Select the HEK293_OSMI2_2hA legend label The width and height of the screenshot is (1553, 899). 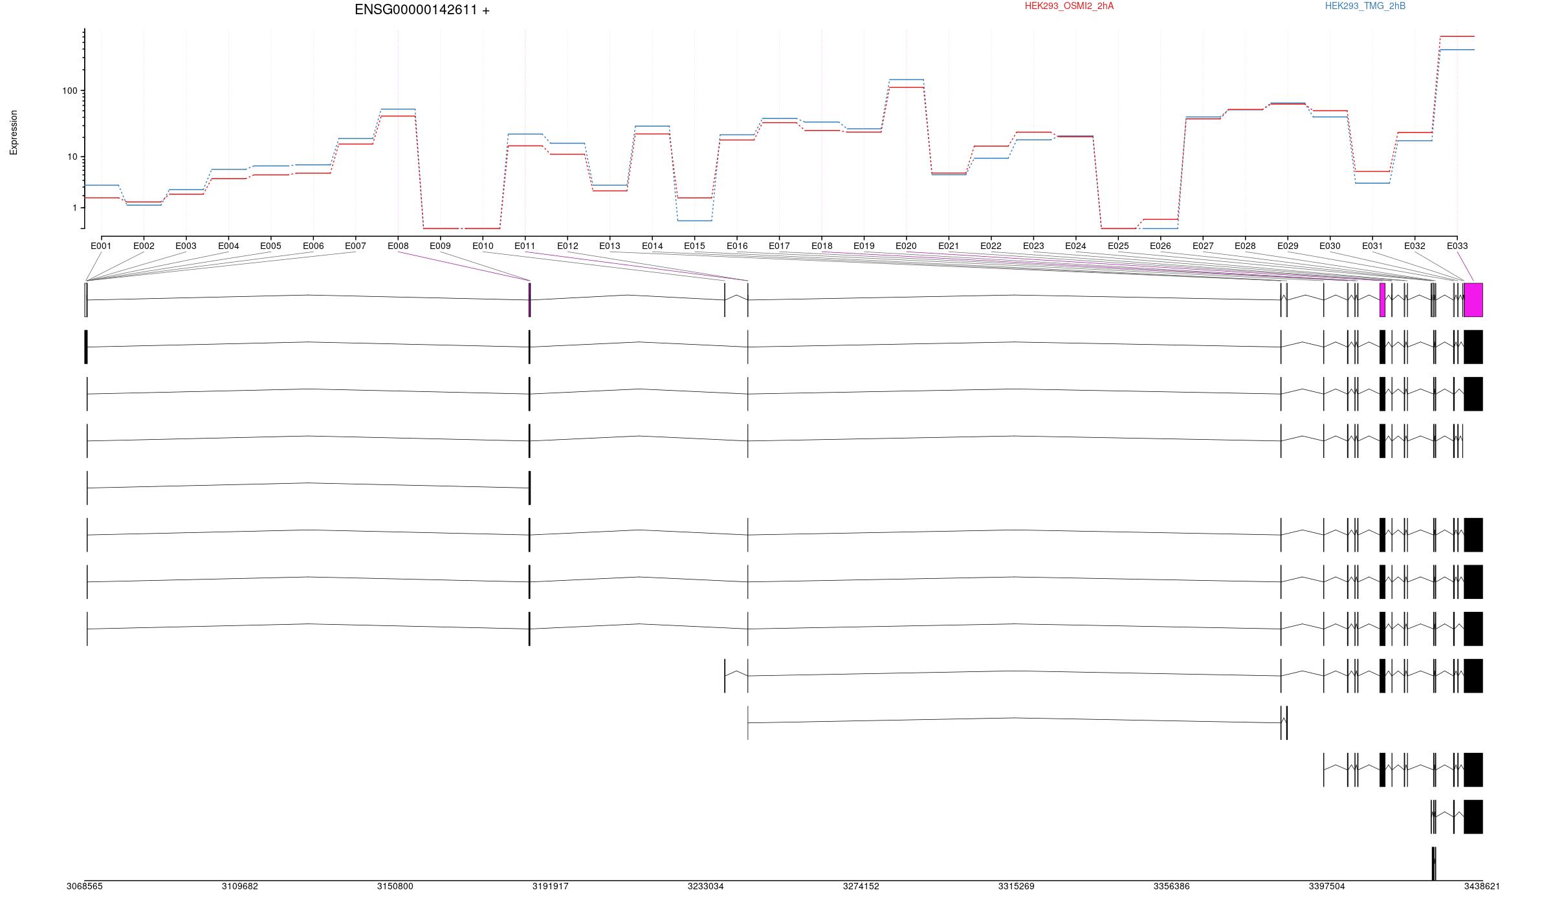[1069, 6]
